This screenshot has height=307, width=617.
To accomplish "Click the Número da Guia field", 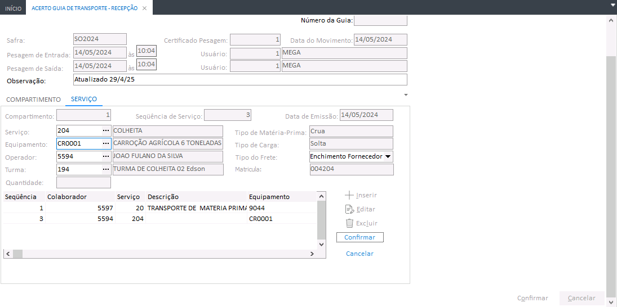I will [x=380, y=20].
